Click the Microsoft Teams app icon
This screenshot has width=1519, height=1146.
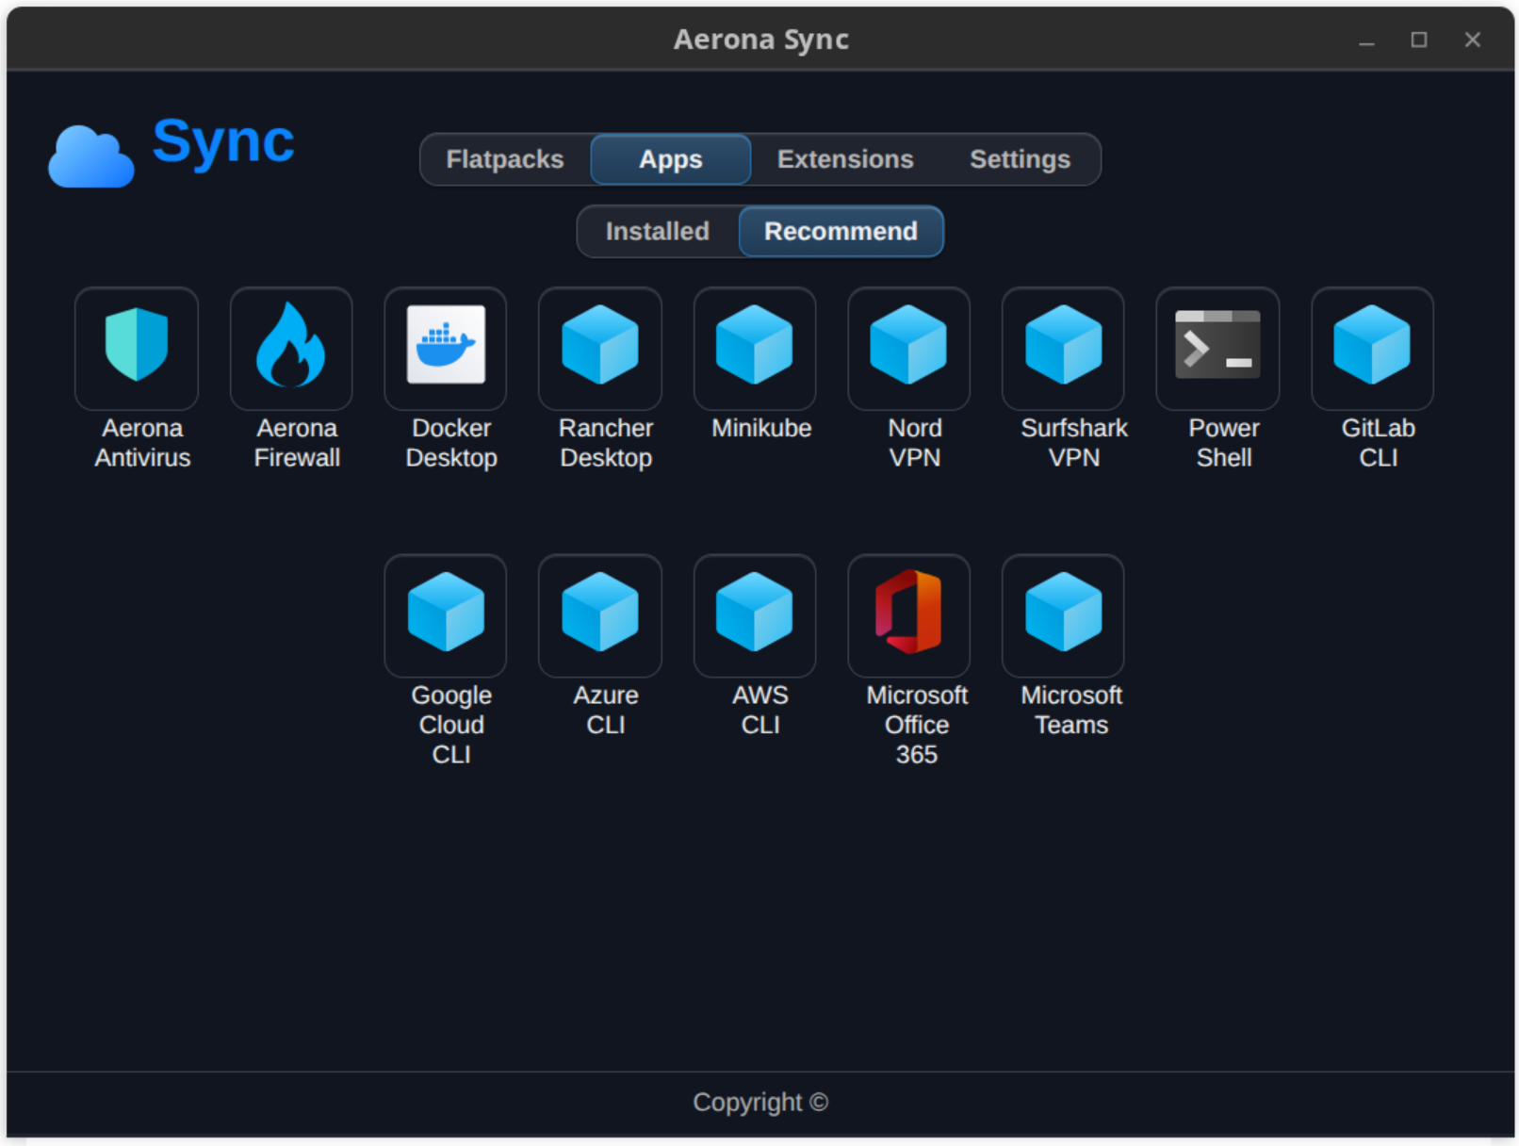point(1064,615)
